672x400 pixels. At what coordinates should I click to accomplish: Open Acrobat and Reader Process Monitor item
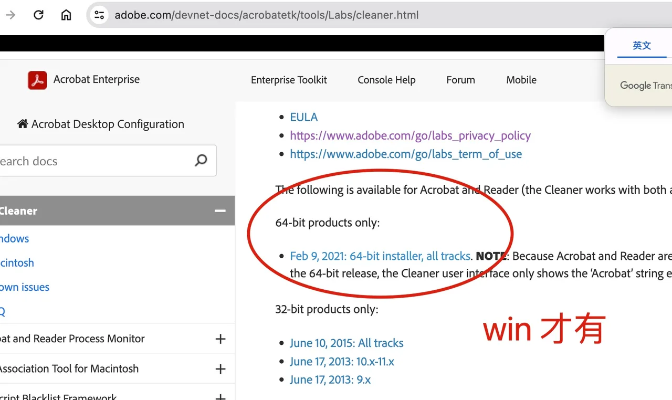tap(72, 339)
